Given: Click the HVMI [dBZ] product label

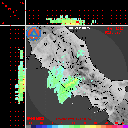Looking at the screenshot, I should pos(35,119).
